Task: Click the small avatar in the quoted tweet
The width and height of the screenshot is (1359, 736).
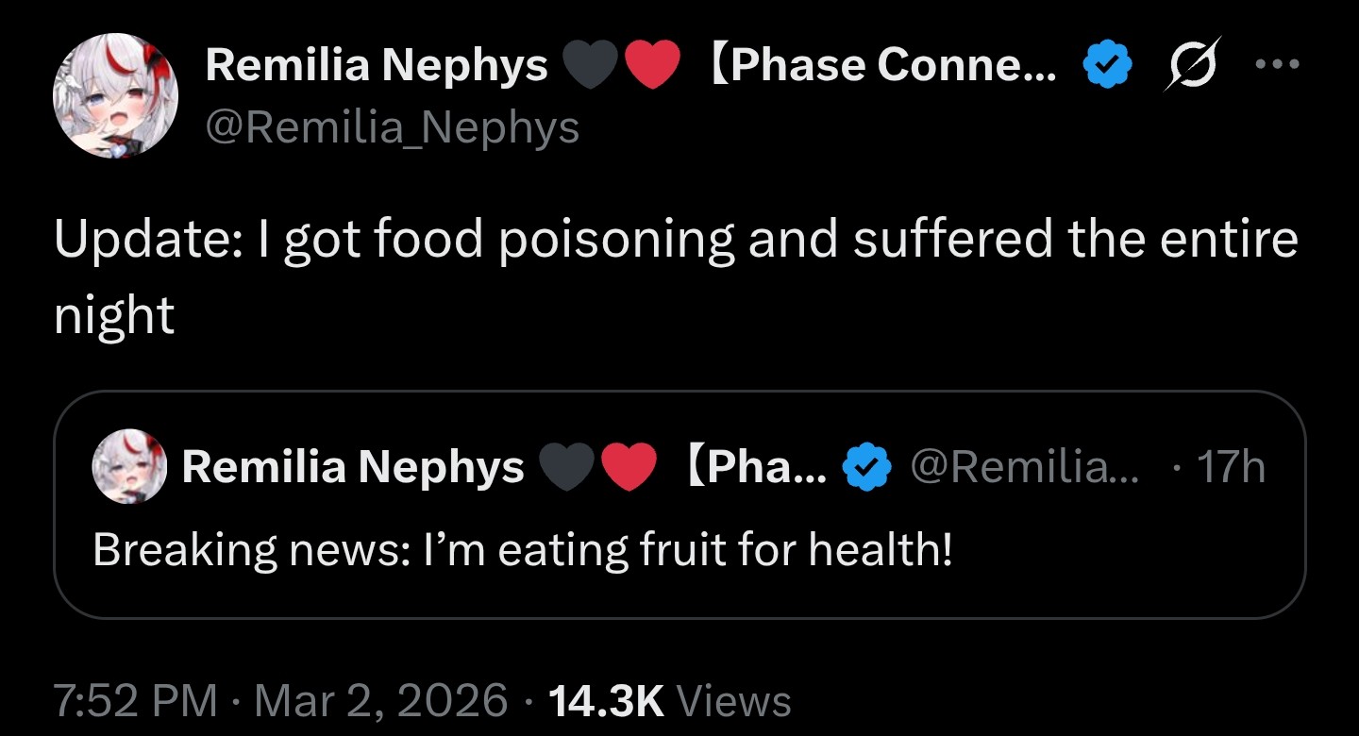Action: tap(129, 466)
